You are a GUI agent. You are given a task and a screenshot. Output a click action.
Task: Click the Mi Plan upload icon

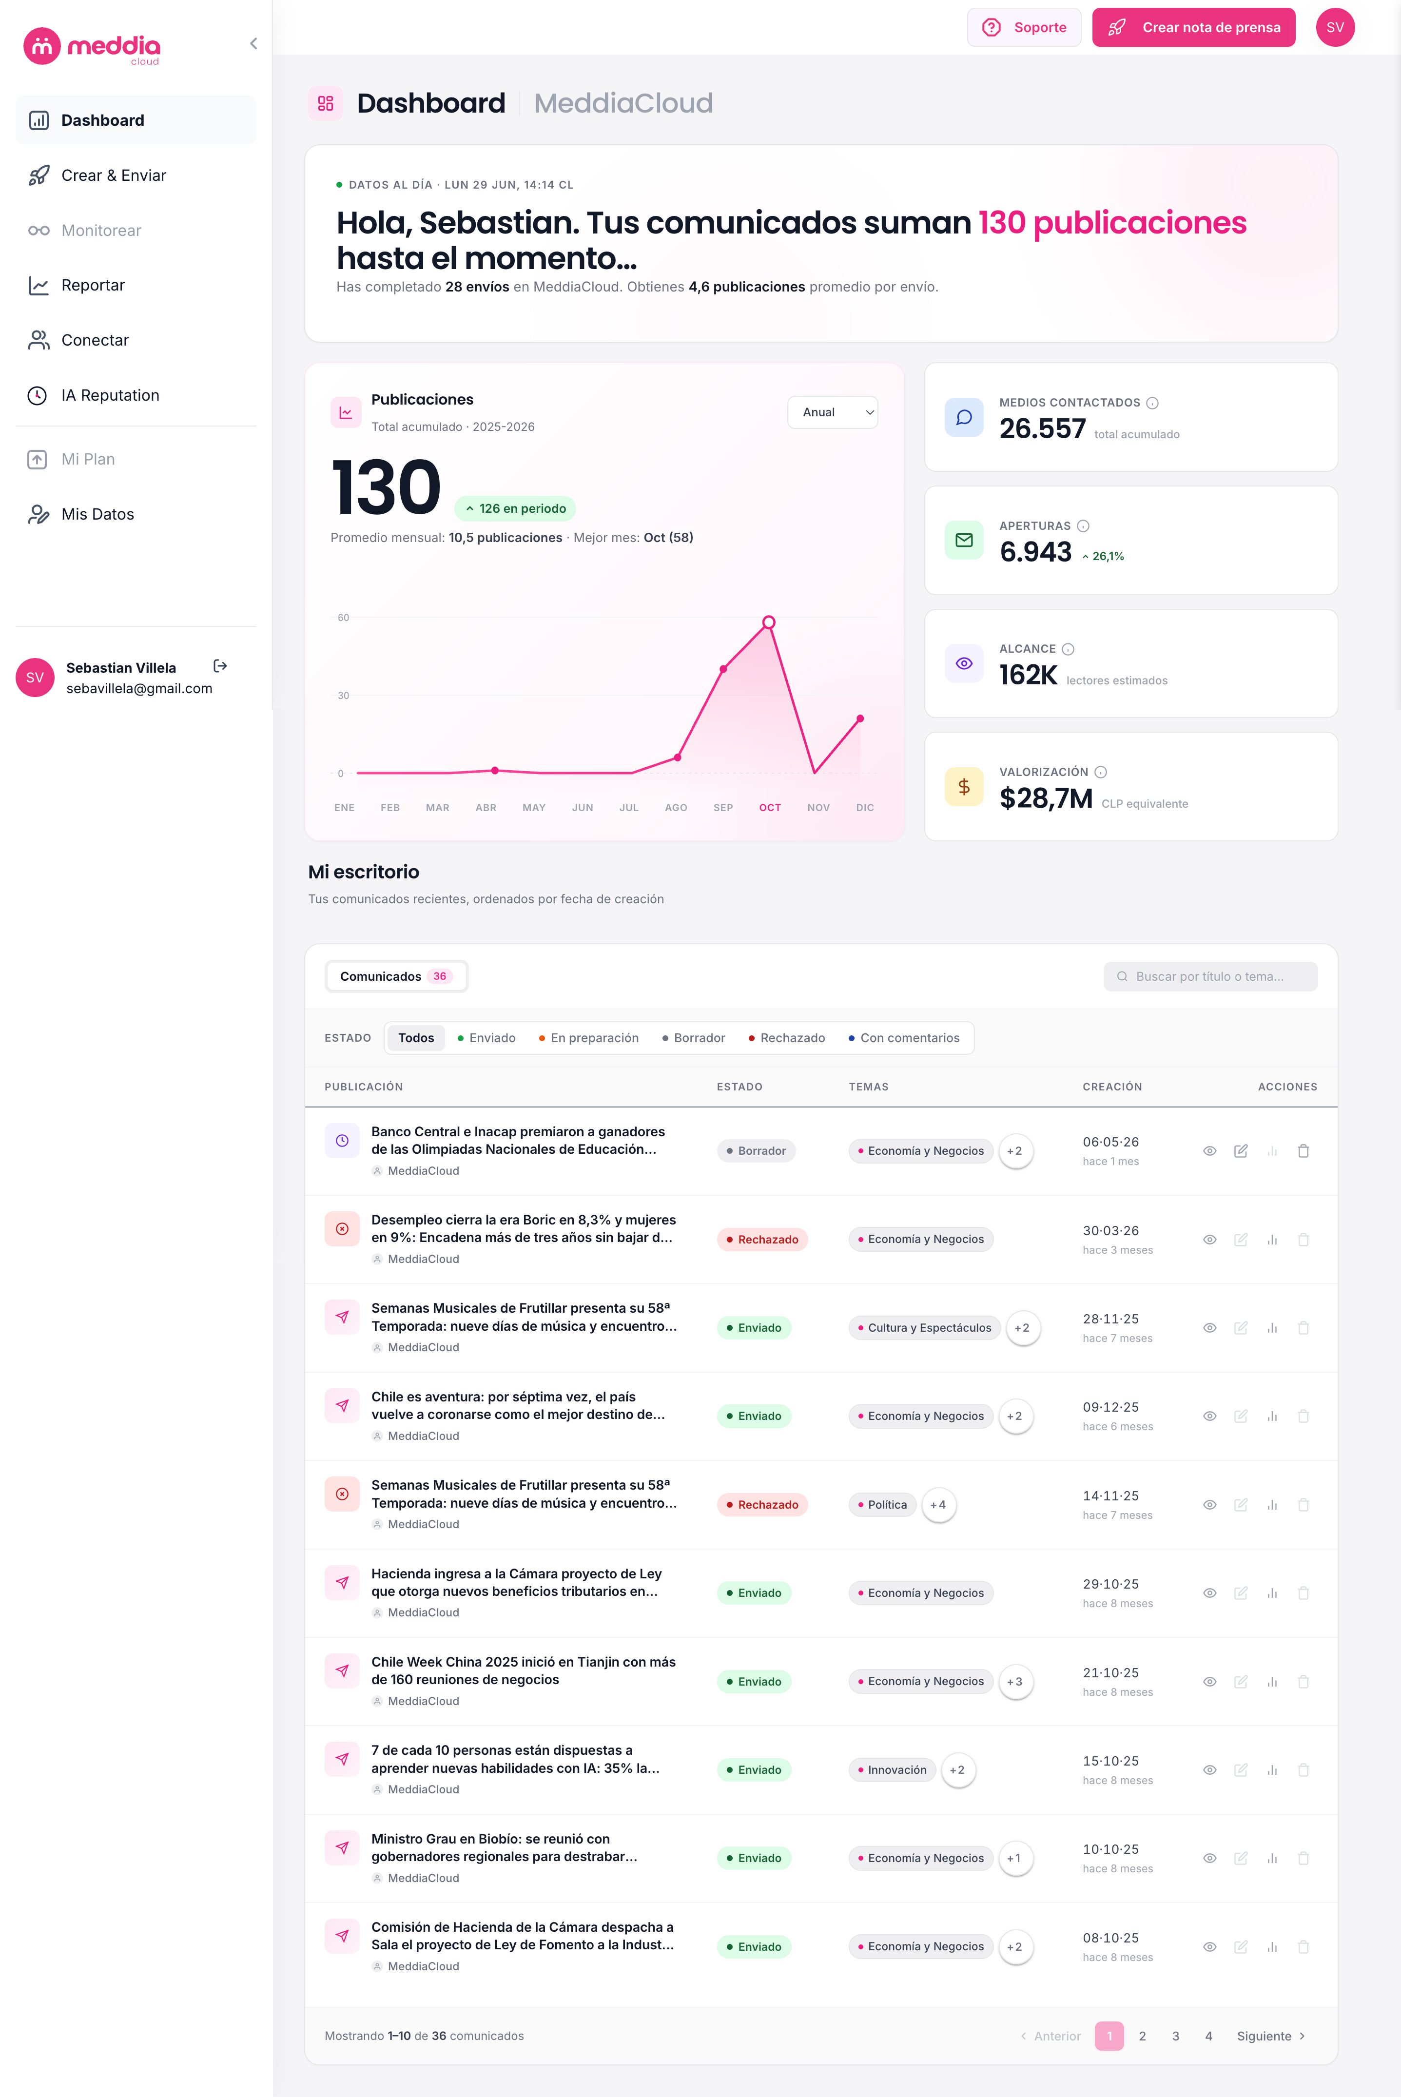38,459
